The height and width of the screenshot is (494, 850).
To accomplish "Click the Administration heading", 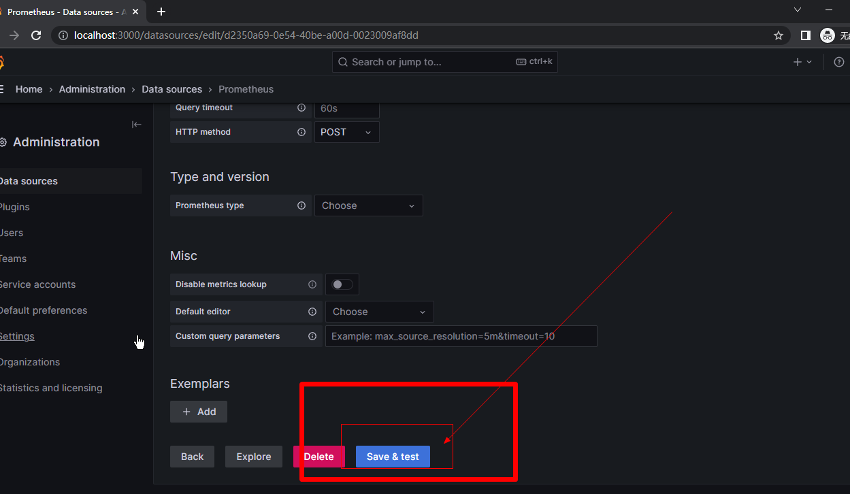I will [56, 142].
